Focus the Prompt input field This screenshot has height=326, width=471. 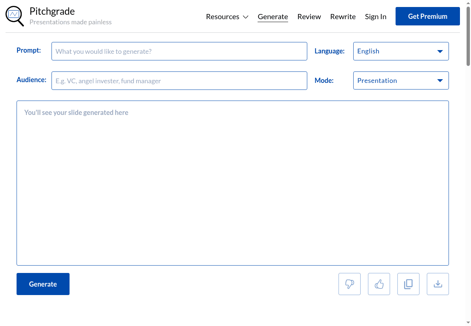pos(179,51)
